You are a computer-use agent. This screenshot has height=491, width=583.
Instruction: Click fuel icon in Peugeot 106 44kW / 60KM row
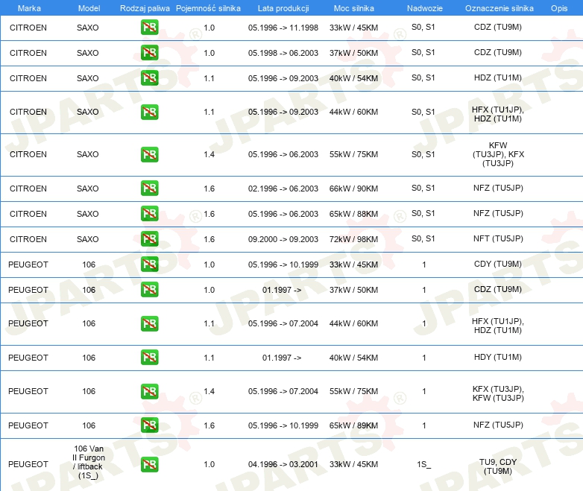(149, 323)
